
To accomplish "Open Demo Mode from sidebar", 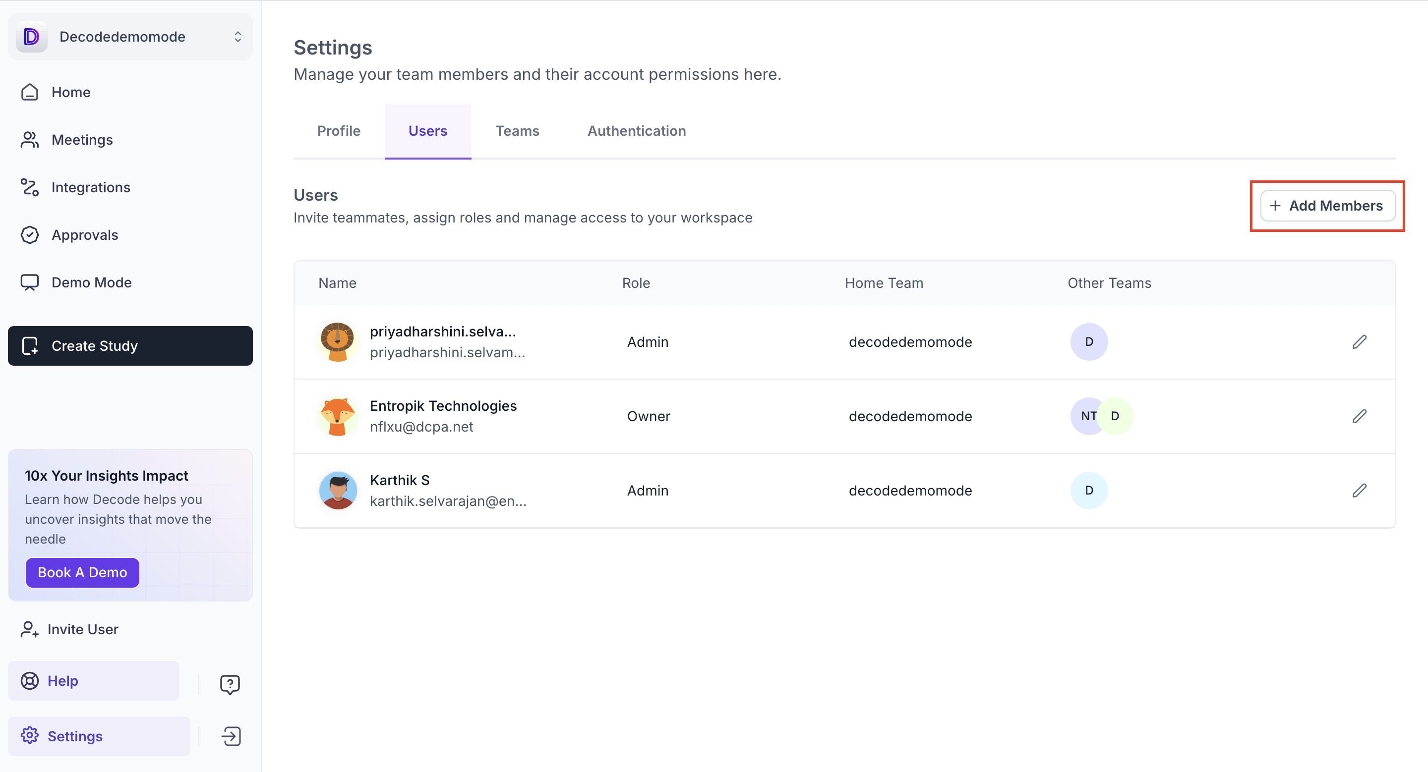I will click(91, 282).
